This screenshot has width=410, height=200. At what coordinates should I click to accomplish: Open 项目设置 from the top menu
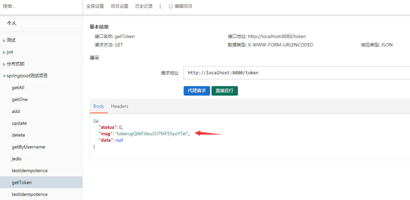[x=119, y=6]
